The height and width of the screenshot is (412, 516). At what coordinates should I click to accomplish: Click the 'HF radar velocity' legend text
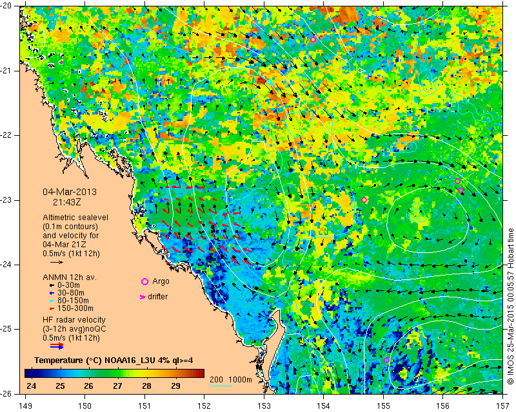click(74, 320)
